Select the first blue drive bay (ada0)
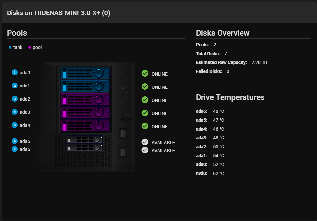317x221 pixels. 85,73
